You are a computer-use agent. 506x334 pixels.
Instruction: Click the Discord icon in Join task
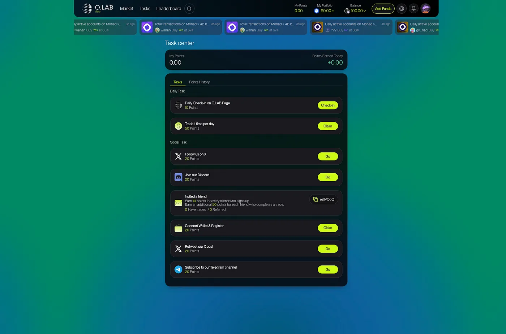178,177
